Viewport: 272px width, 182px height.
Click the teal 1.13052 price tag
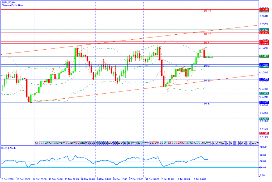coord(265,93)
